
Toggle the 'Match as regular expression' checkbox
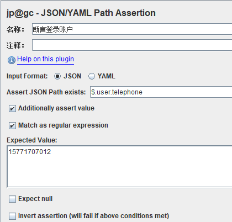click(x=12, y=125)
